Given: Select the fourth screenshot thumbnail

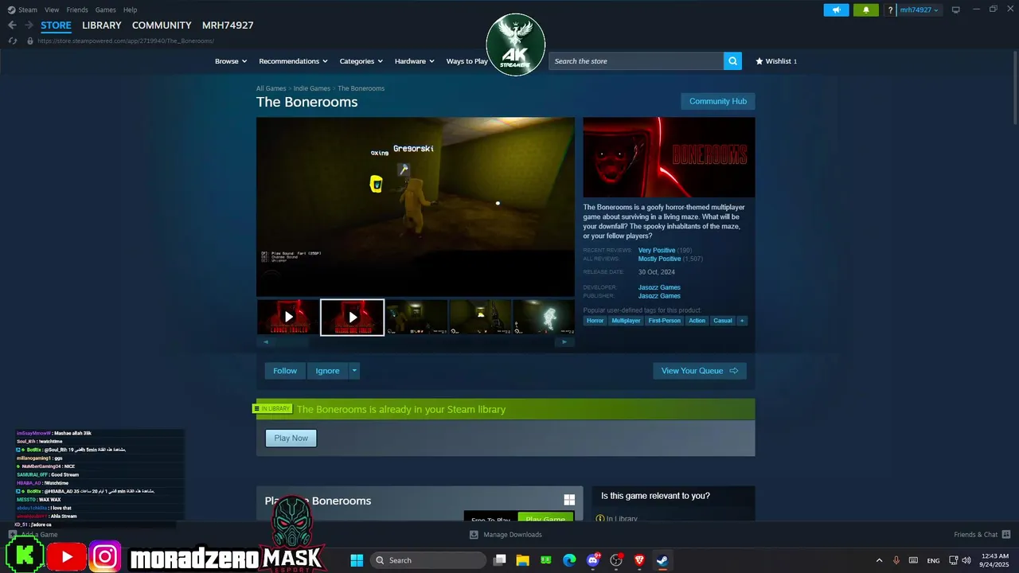Looking at the screenshot, I should click(480, 317).
